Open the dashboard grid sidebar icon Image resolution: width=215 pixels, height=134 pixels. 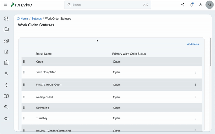click(x=6, y=18)
